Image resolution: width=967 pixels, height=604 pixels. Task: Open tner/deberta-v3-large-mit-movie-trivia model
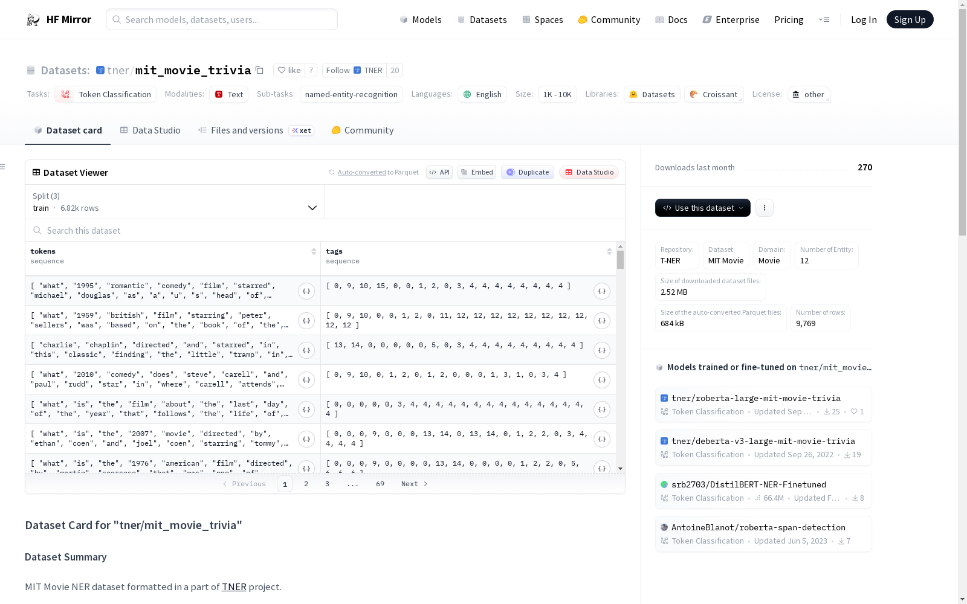pos(763,448)
